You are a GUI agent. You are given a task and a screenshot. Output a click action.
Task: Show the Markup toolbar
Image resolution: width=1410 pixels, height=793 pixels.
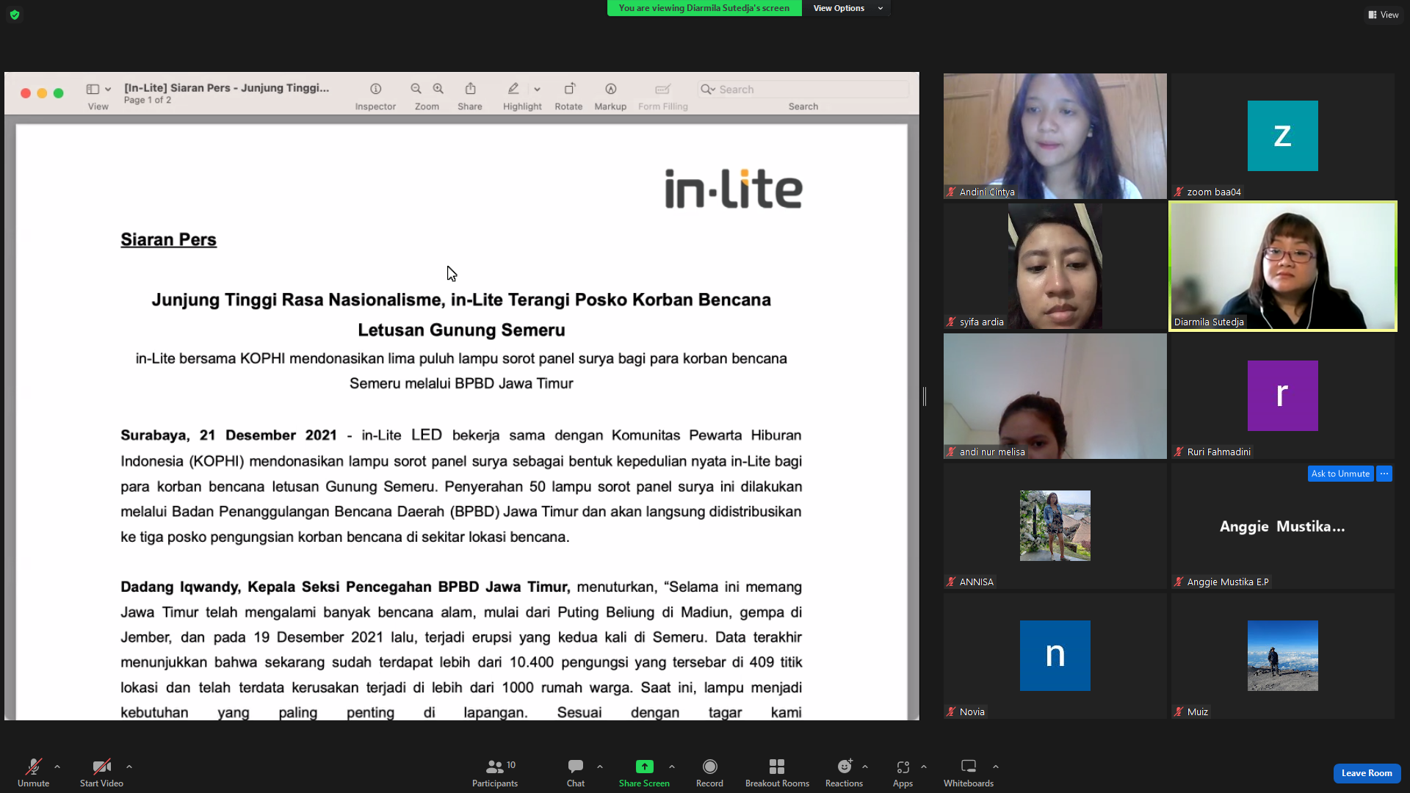pos(610,89)
